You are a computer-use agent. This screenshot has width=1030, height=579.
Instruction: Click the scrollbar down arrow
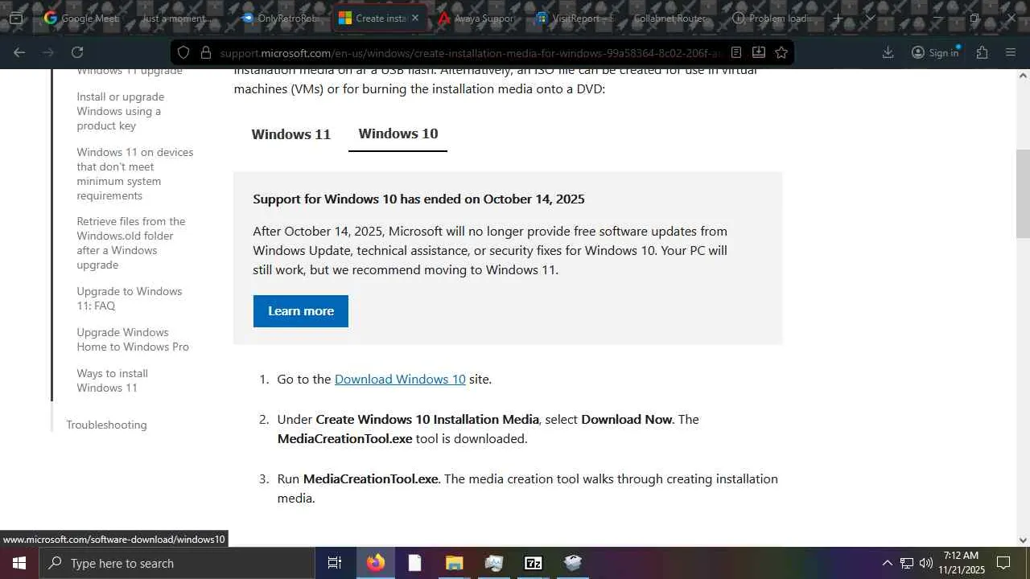1023,540
